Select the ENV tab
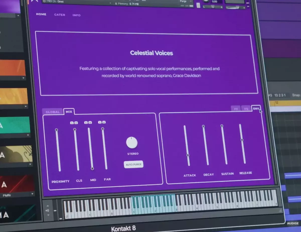This screenshot has height=232, width=301. [256, 108]
